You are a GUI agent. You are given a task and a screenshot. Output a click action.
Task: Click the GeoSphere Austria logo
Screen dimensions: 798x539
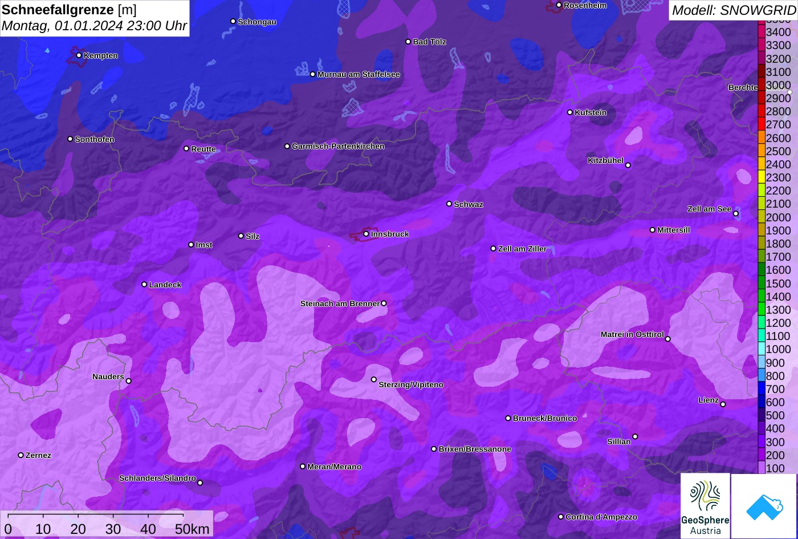[x=705, y=506]
